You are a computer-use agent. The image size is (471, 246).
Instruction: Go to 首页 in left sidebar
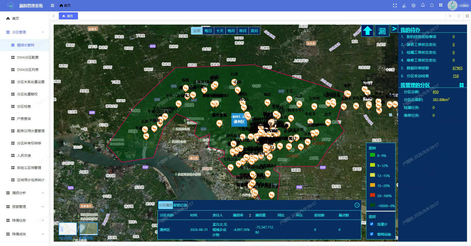[24, 18]
